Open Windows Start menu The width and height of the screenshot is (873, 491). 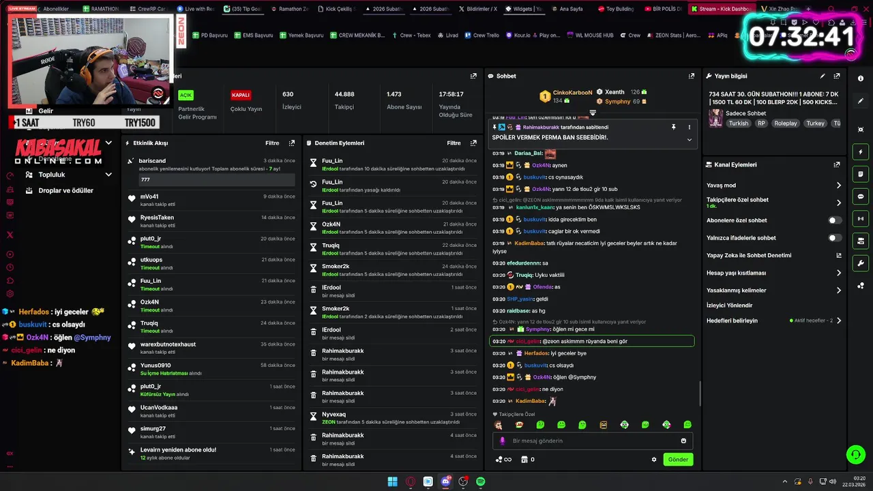pyautogui.click(x=392, y=481)
